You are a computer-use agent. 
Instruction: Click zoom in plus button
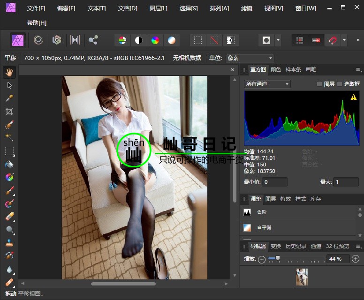click(x=356, y=259)
